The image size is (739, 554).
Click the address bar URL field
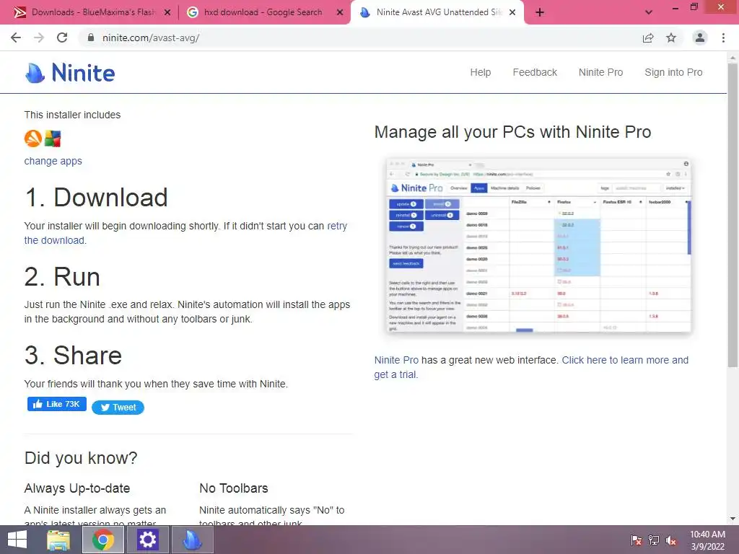pyautogui.click(x=358, y=38)
